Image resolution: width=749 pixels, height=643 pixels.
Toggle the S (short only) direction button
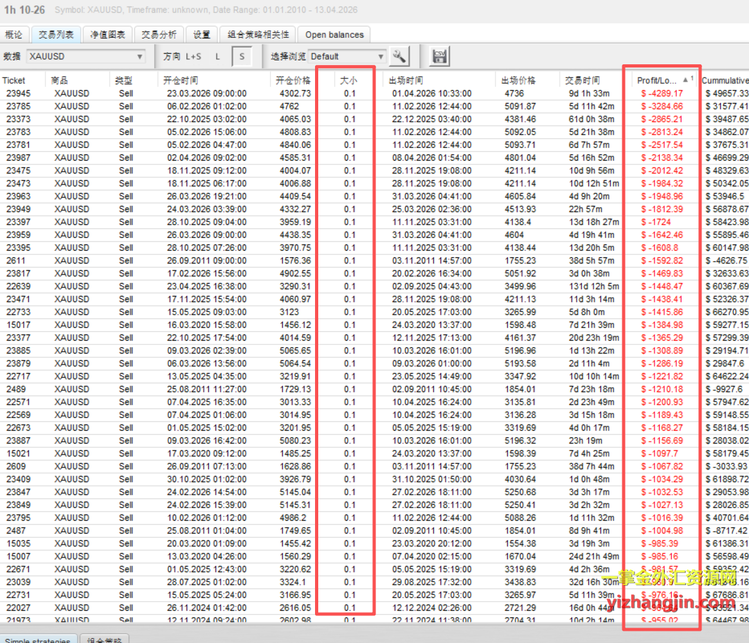coord(242,57)
